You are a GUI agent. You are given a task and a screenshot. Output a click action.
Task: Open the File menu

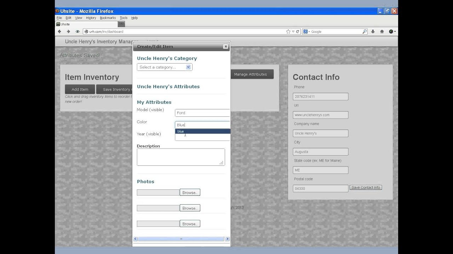[x=59, y=18]
